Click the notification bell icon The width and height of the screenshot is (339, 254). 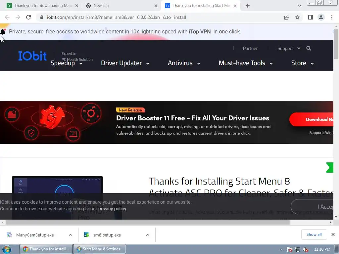tap(3, 31)
